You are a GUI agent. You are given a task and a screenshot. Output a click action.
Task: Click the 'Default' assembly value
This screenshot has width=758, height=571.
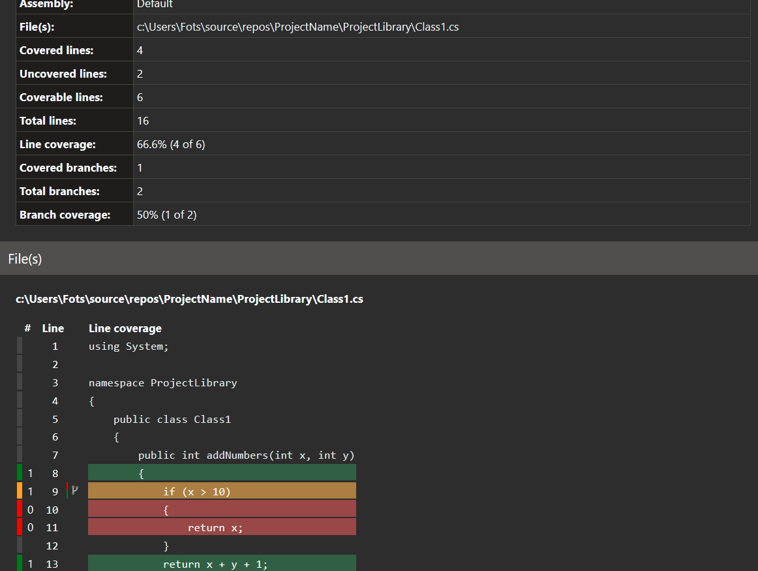(155, 5)
